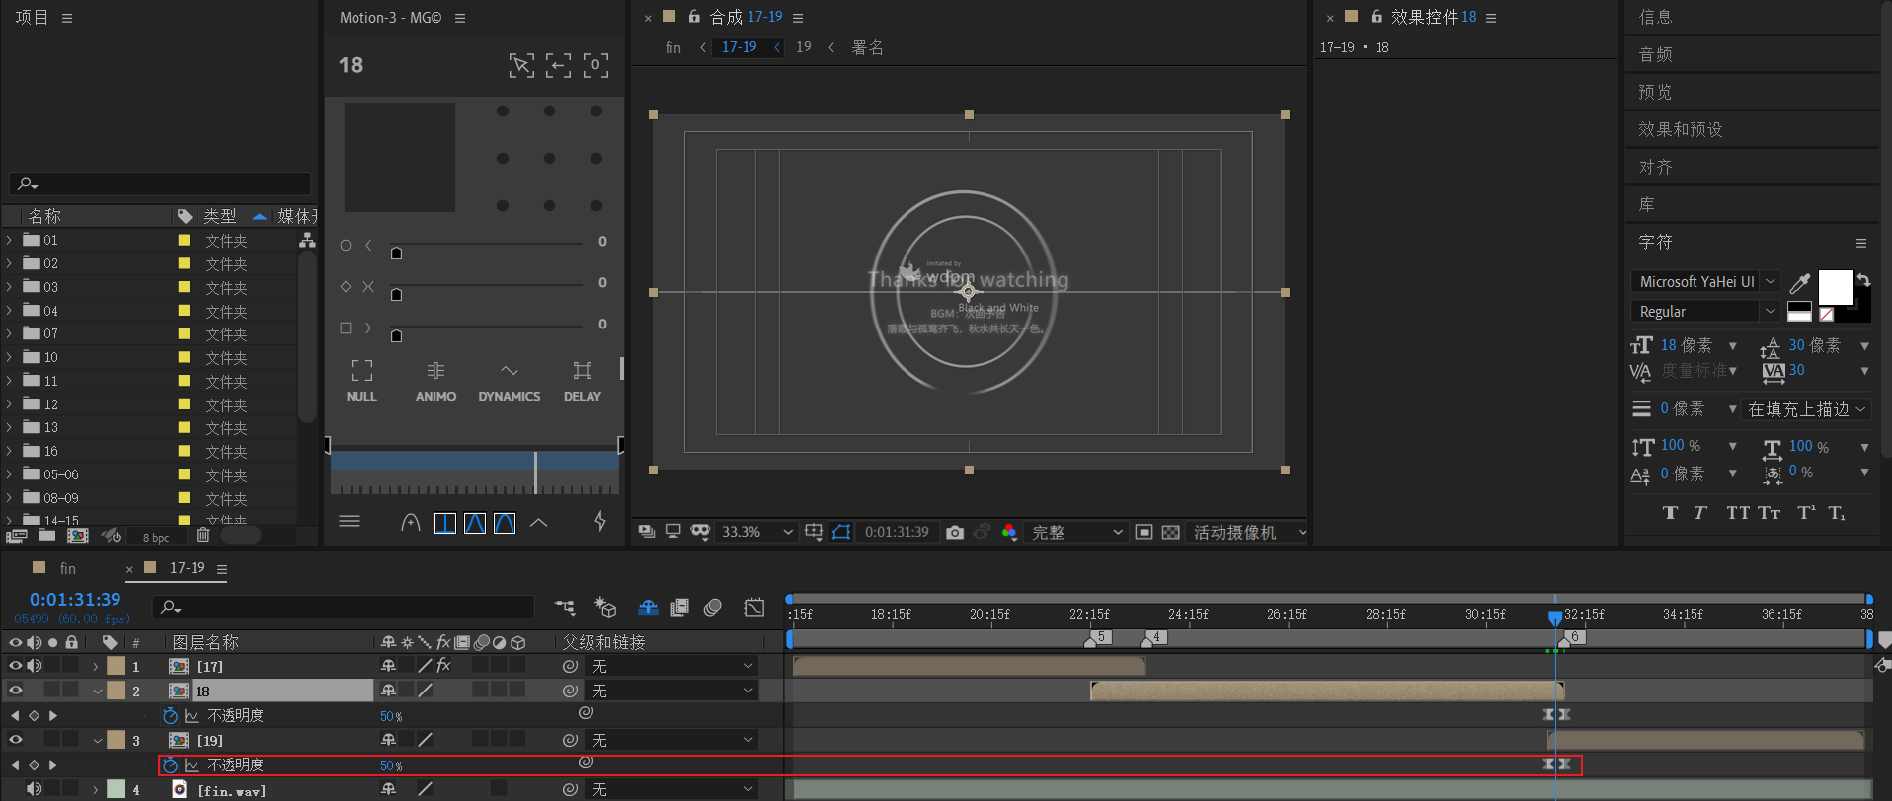
Task: Open the show channel RGB icon
Action: point(1008,532)
